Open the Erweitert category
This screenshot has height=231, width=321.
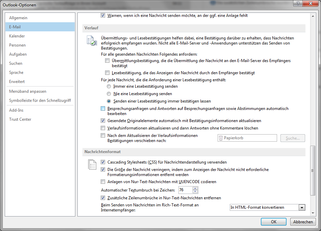40,82
